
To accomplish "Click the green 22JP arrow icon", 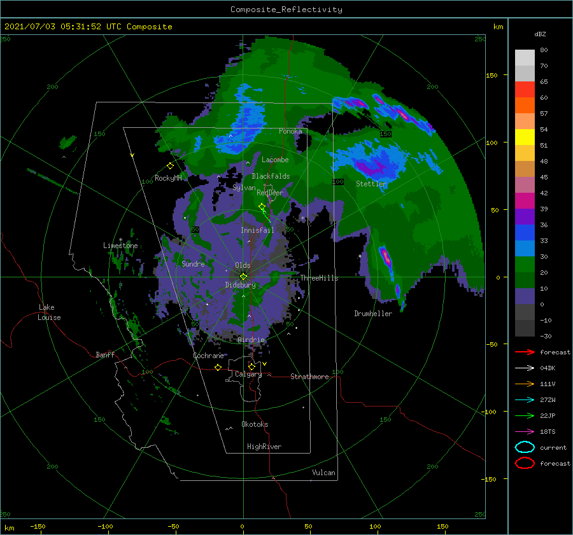I will coord(525,415).
